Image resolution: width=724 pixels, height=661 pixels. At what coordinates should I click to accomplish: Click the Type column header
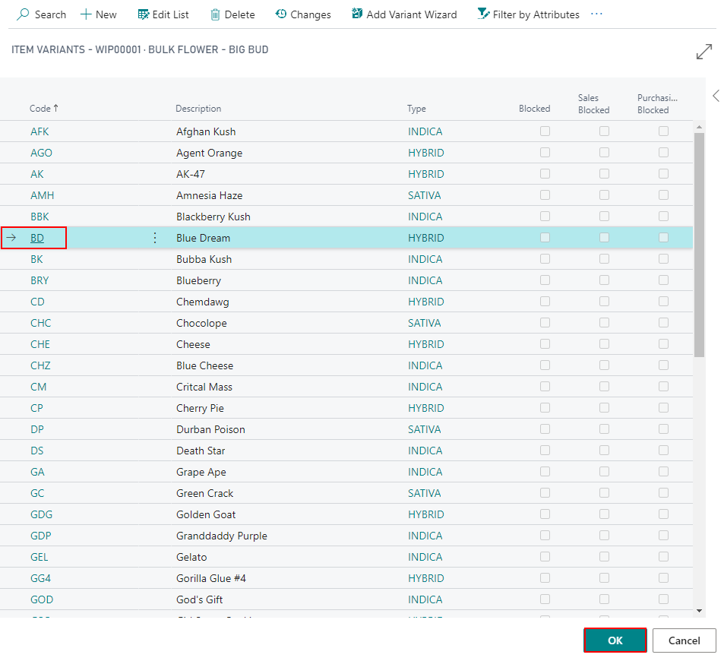click(x=416, y=109)
